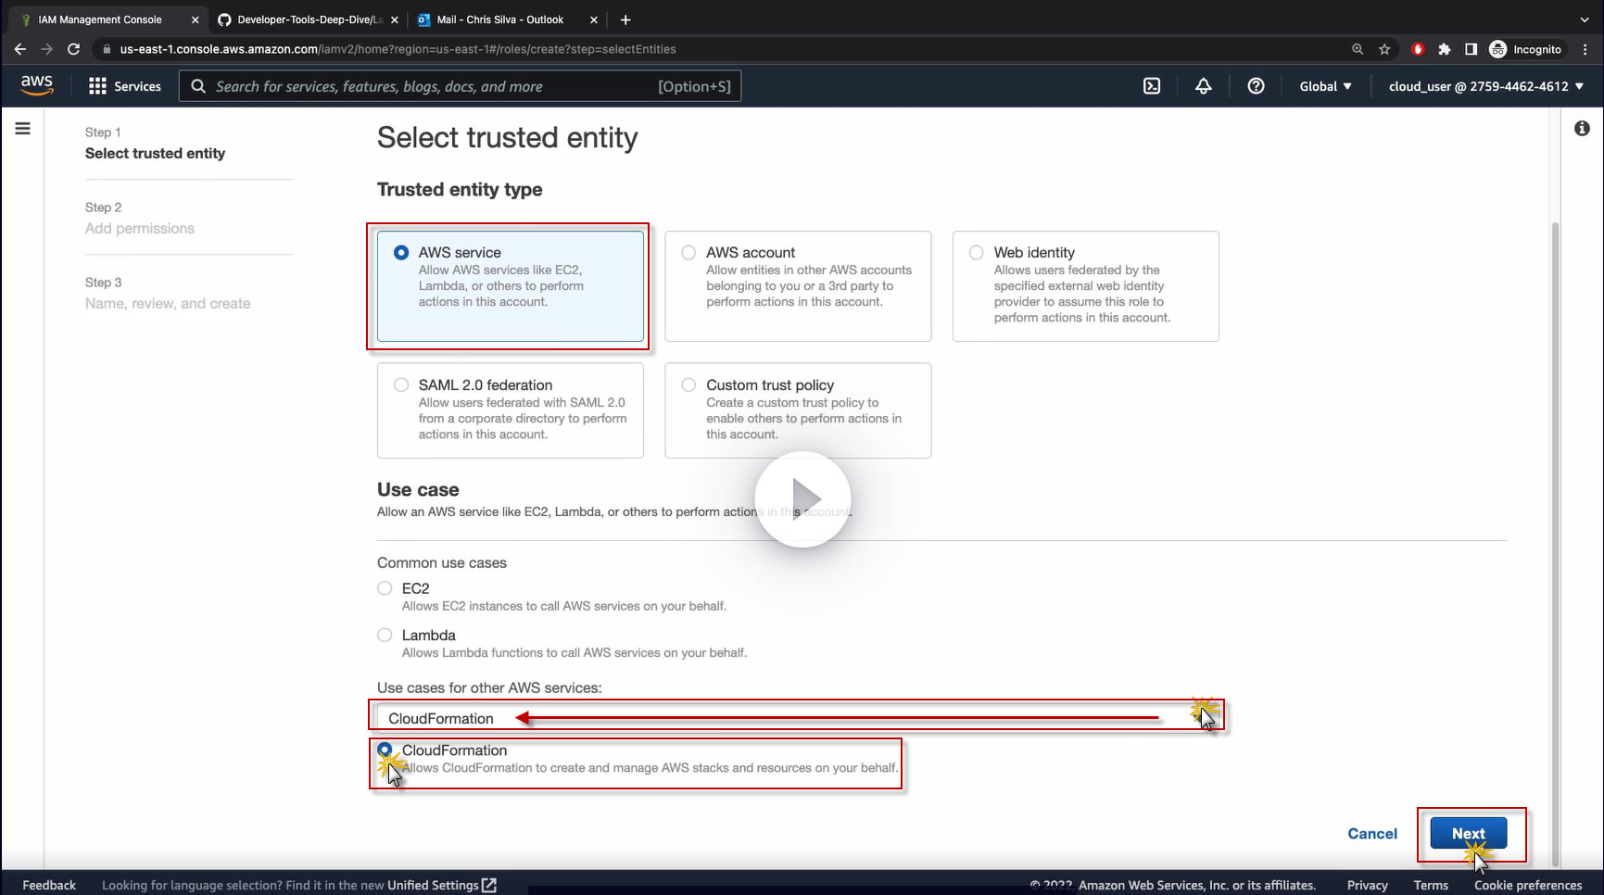This screenshot has width=1604, height=895.
Task: Click the browser back arrow
Action: (x=20, y=49)
